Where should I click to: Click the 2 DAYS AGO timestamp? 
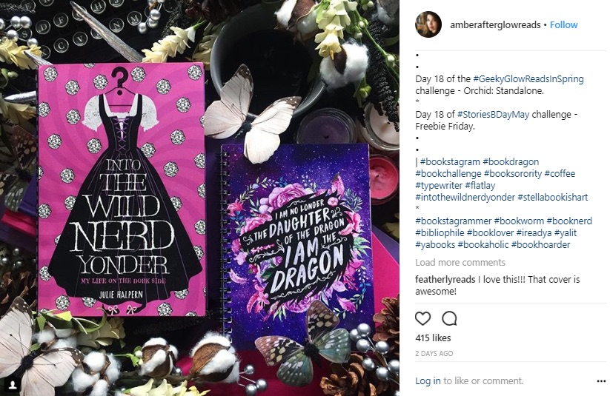(x=434, y=354)
